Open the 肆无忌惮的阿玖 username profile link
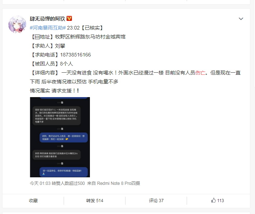255x214 pixels. click(47, 19)
